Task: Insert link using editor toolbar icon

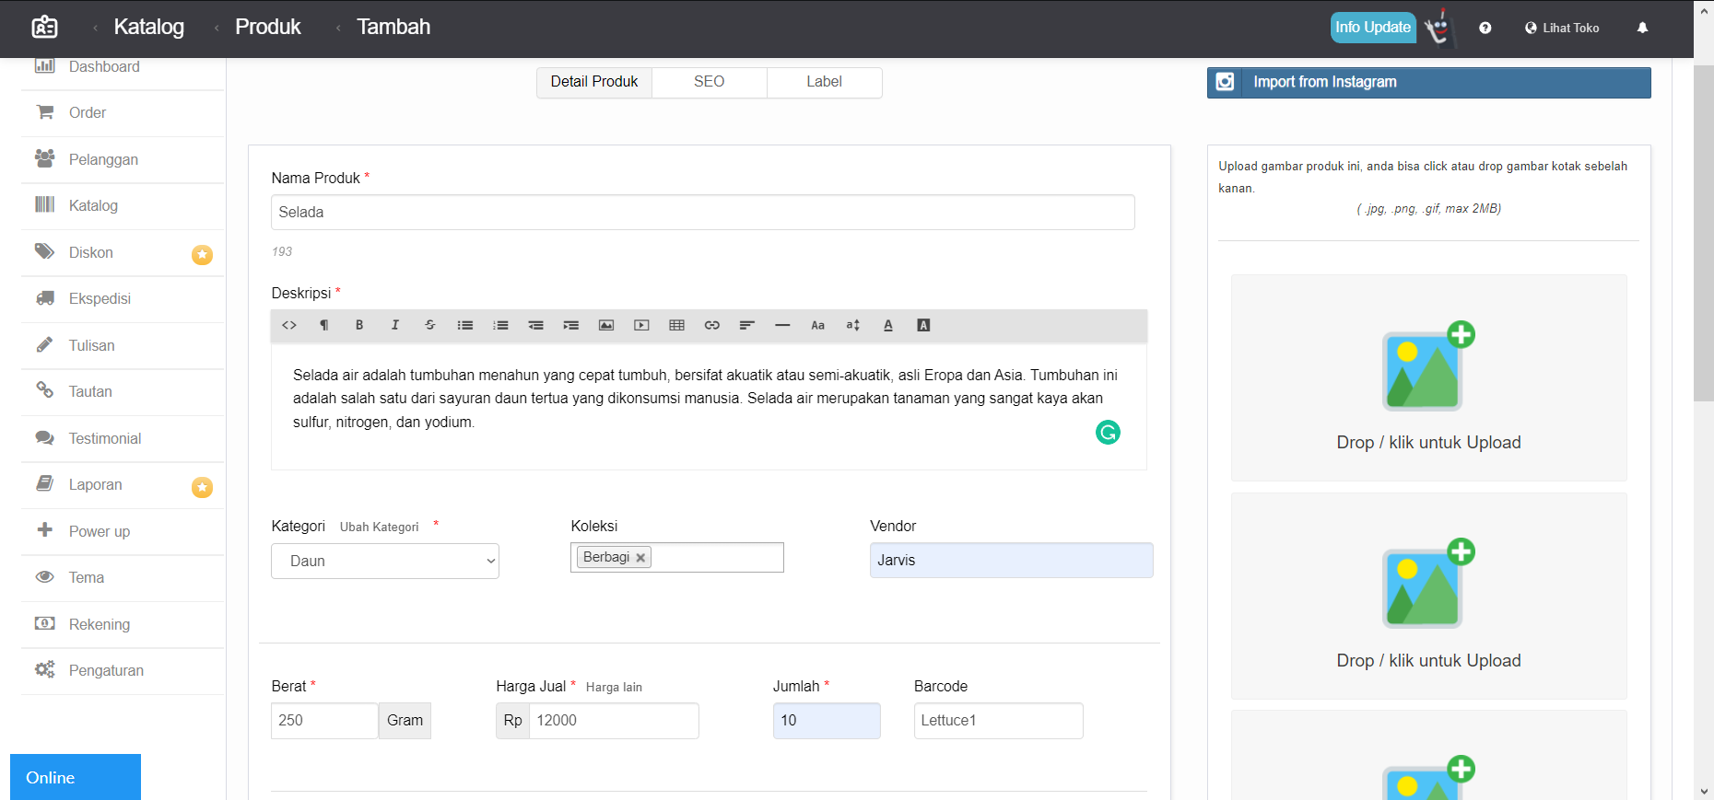Action: (x=712, y=325)
